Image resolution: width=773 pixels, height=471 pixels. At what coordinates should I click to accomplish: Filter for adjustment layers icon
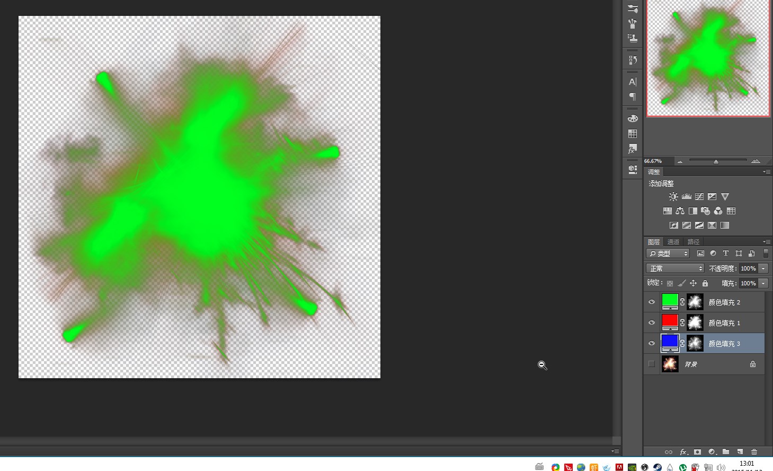click(713, 254)
